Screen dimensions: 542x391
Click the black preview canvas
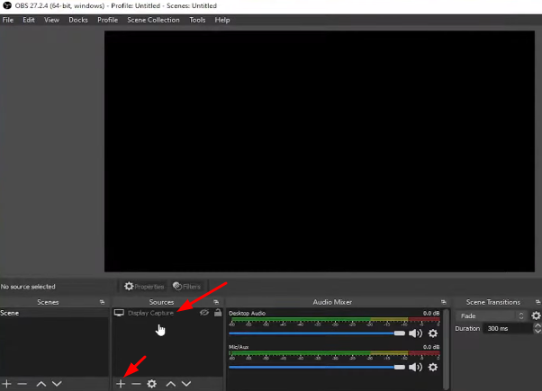320,151
